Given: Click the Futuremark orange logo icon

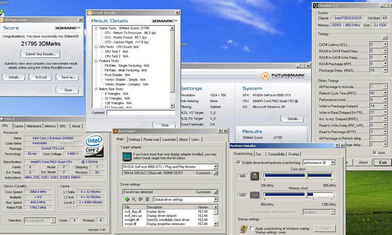Looking at the screenshot, I should [265, 76].
